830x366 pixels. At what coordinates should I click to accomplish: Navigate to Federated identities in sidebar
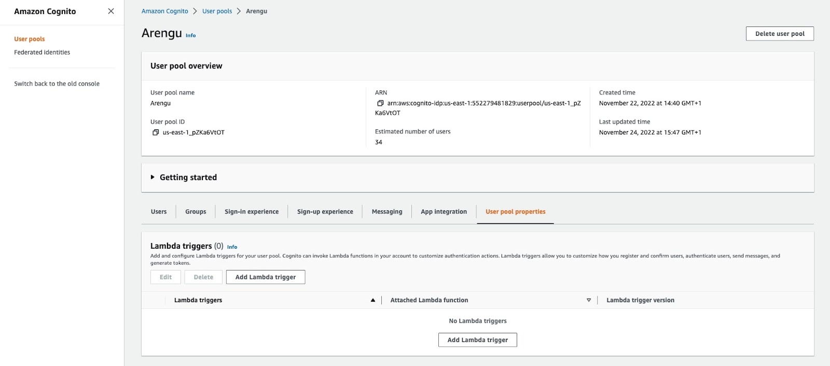coord(42,52)
